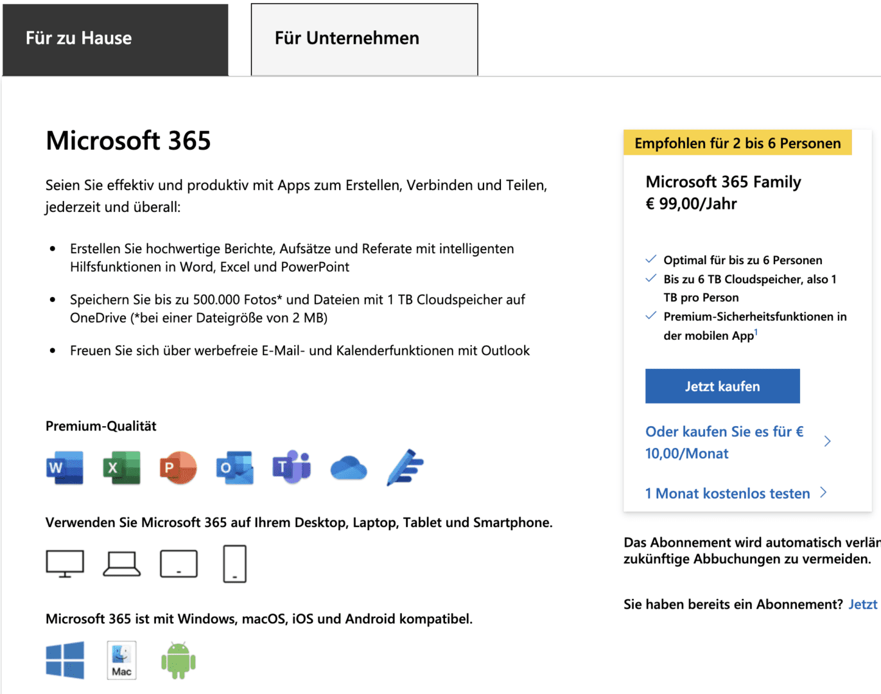Select the OneDrive cloud icon
The height and width of the screenshot is (694, 881).
pyautogui.click(x=348, y=468)
